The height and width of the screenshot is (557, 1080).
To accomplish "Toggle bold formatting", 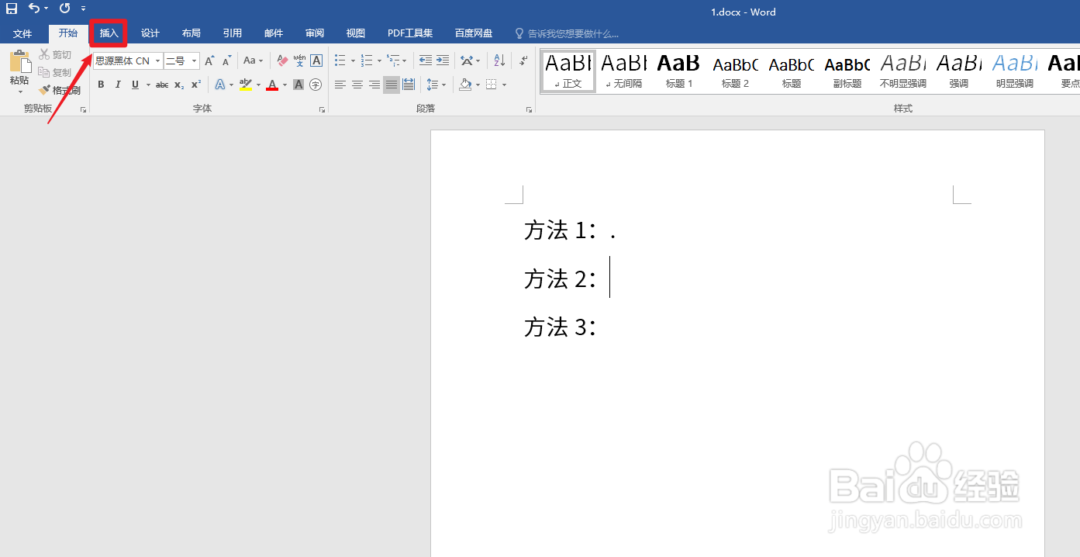I will click(x=101, y=85).
